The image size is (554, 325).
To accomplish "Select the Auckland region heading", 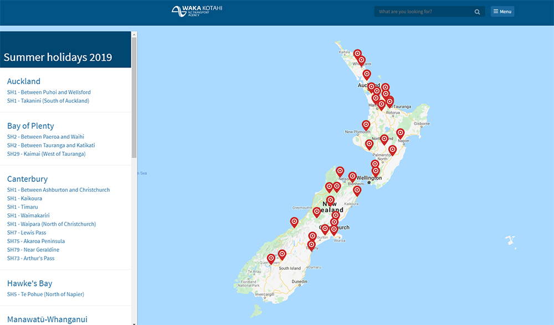I will (24, 81).
